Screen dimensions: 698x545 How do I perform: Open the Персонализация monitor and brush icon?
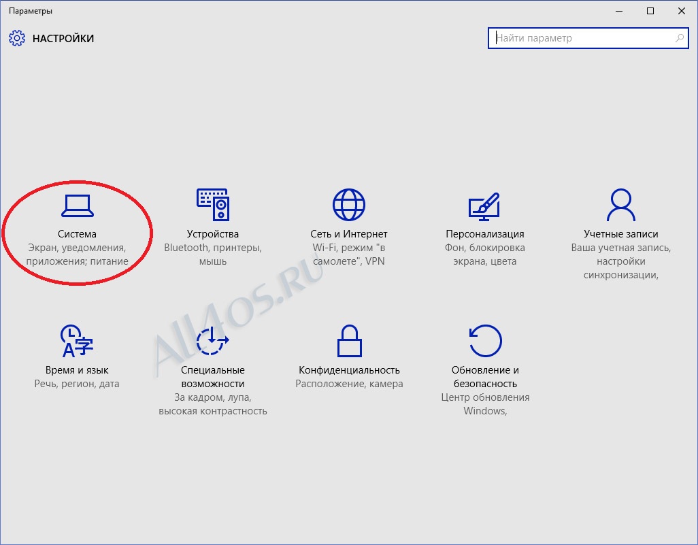(x=484, y=206)
